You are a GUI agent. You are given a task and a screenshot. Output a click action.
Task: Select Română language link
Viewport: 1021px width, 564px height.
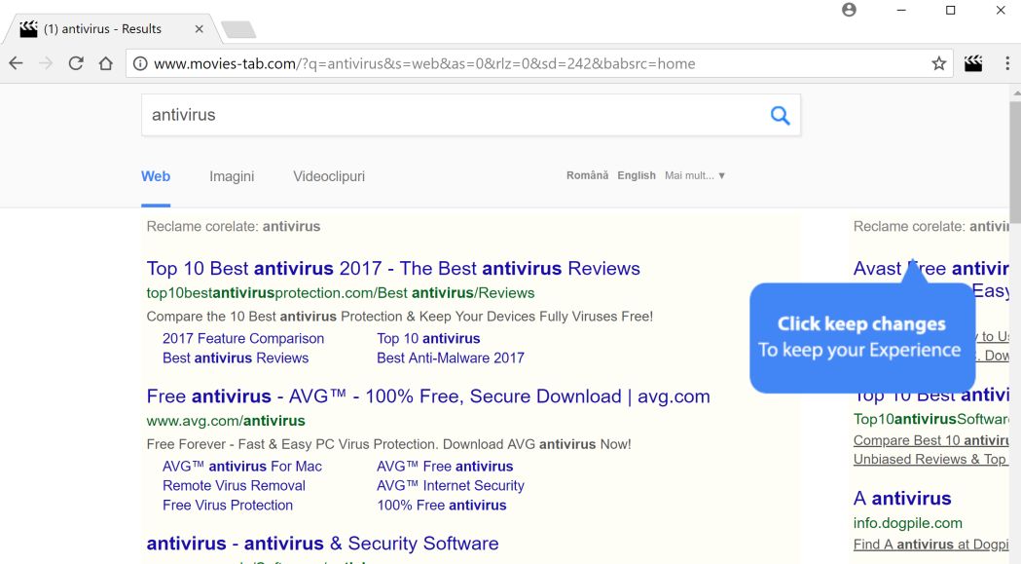point(587,175)
